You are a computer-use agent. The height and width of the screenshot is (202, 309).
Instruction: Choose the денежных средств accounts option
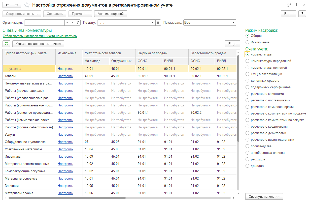click(x=248, y=81)
